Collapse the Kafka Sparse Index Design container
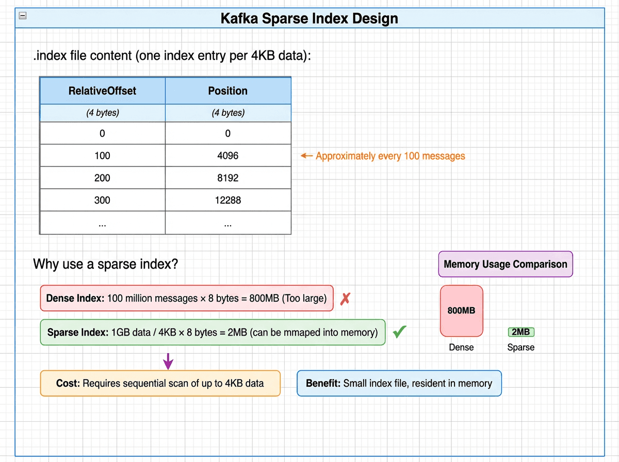The height and width of the screenshot is (462, 619). pyautogui.click(x=22, y=16)
